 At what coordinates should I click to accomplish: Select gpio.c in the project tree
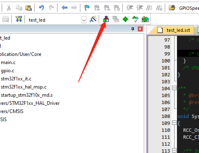pos(7,71)
